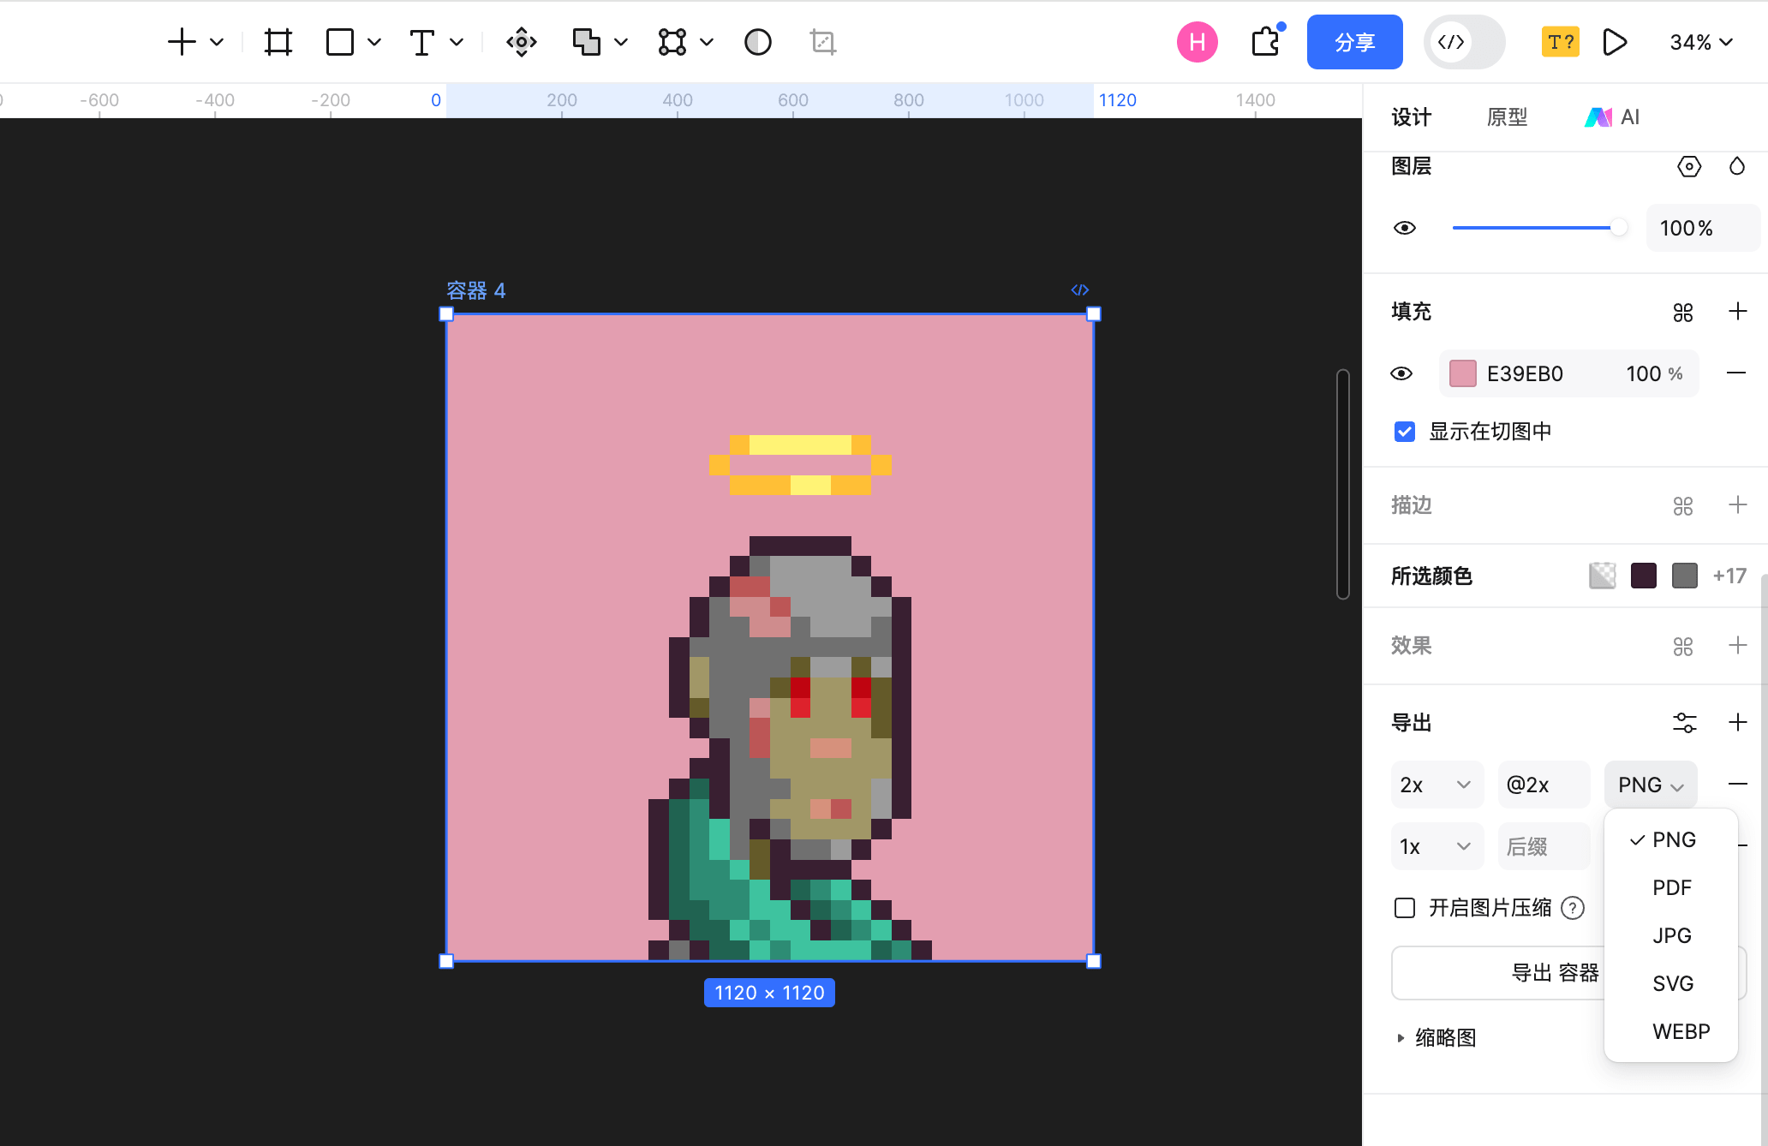The height and width of the screenshot is (1146, 1768).
Task: Select the text tool
Action: [421, 42]
